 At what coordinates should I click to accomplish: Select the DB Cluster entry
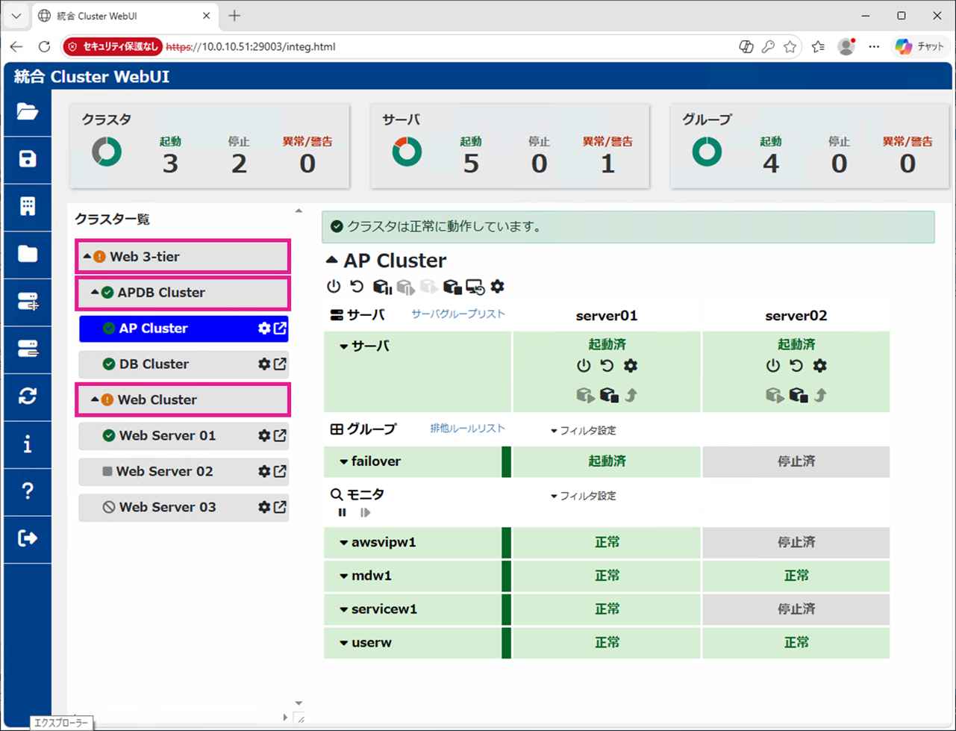[183, 364]
